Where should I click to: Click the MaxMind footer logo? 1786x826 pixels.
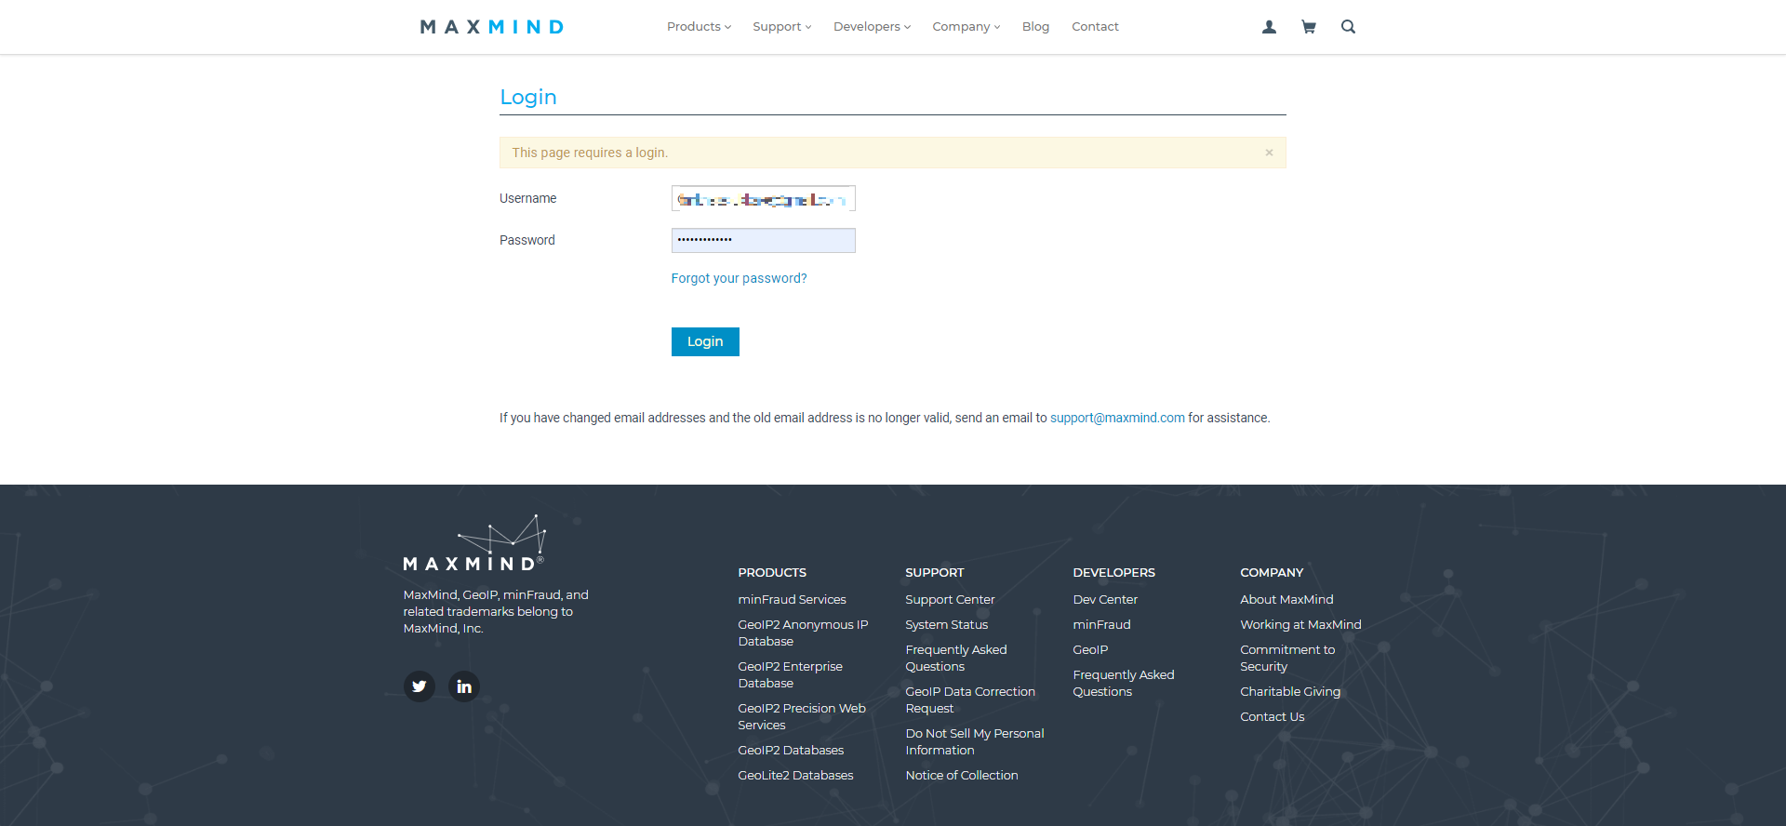[474, 543]
